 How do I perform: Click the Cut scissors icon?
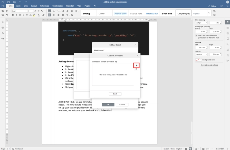7,11
